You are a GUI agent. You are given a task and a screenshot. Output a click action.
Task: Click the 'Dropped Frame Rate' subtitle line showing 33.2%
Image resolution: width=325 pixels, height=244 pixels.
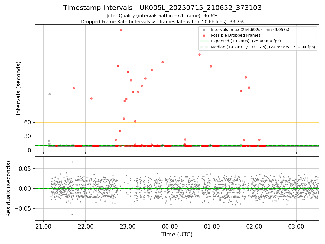pos(162,22)
